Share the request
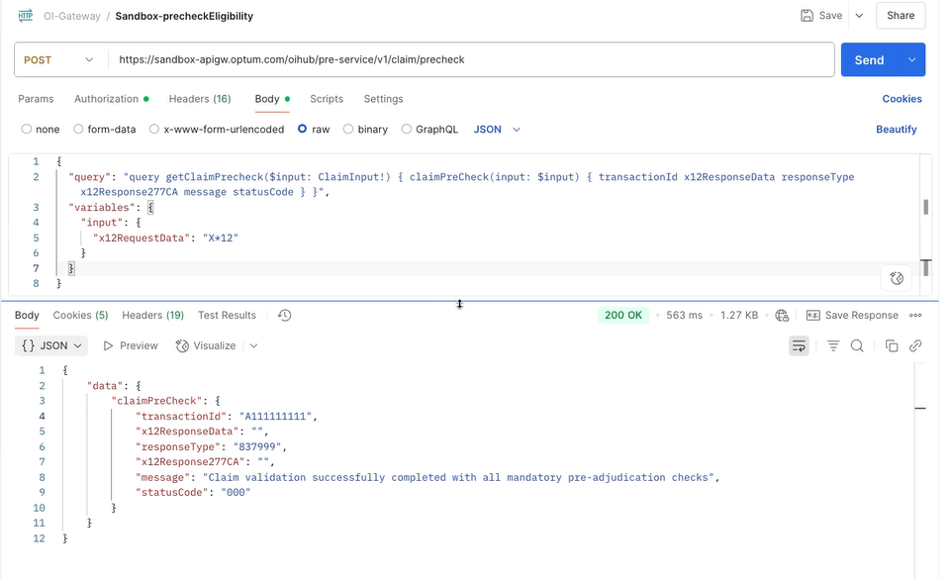 click(901, 16)
